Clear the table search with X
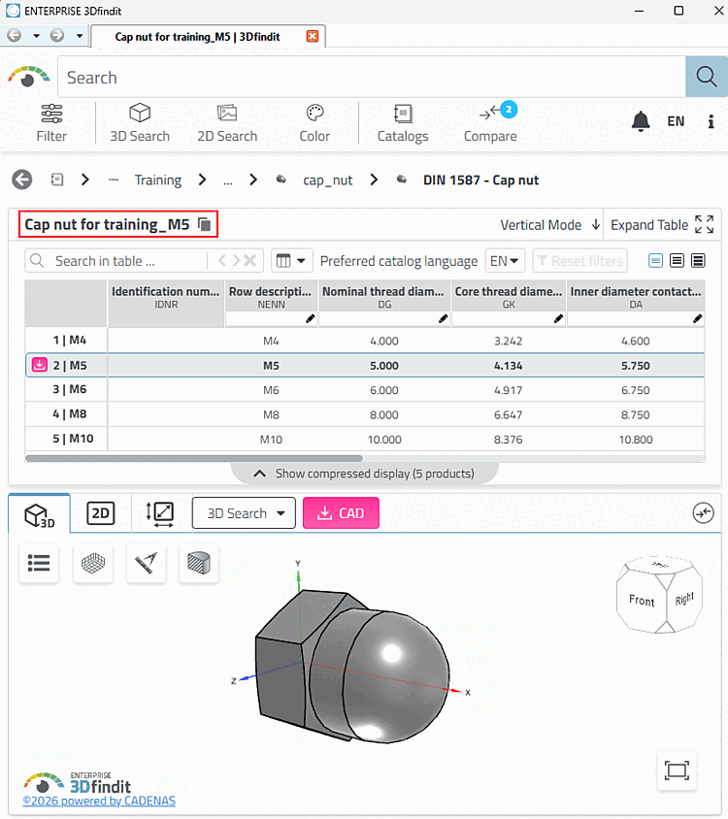Image resolution: width=728 pixels, height=819 pixels. click(250, 261)
